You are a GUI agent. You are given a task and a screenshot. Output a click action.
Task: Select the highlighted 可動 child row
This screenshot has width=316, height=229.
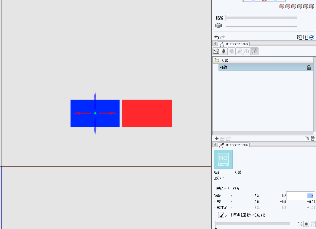coord(266,67)
